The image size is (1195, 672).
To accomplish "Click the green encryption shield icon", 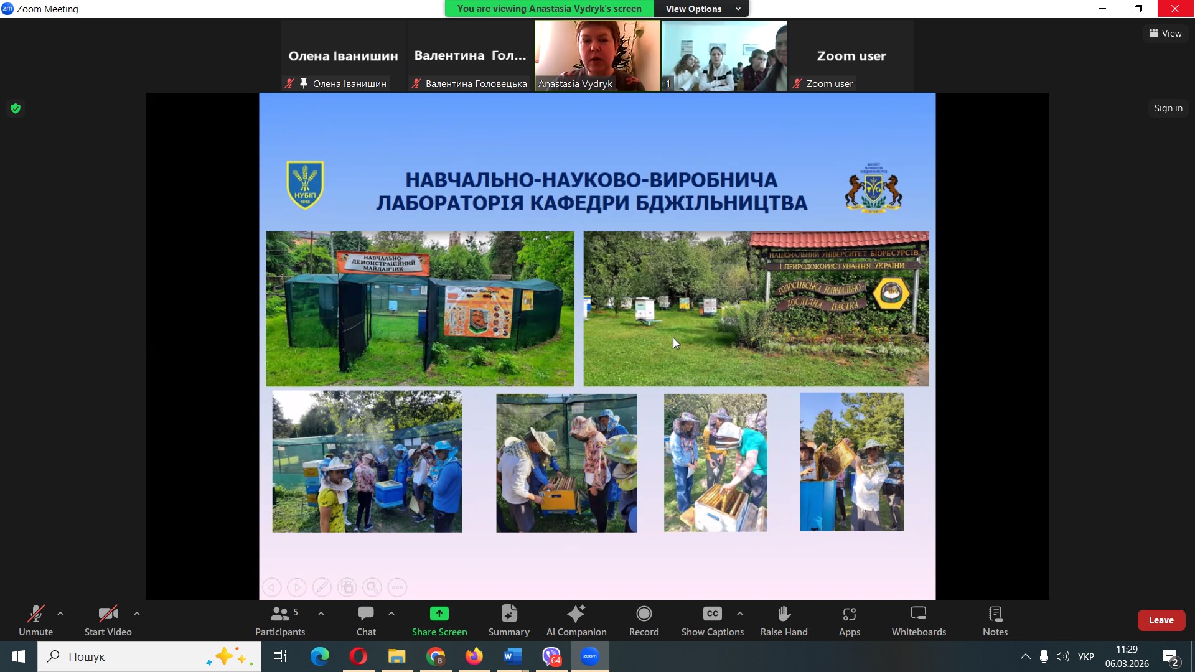I will click(x=16, y=108).
